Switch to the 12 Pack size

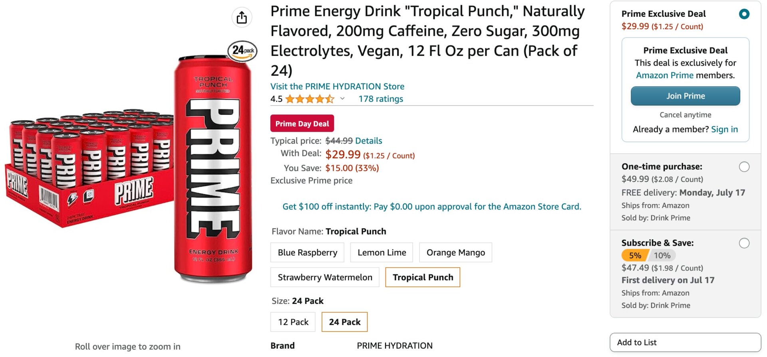tap(293, 322)
